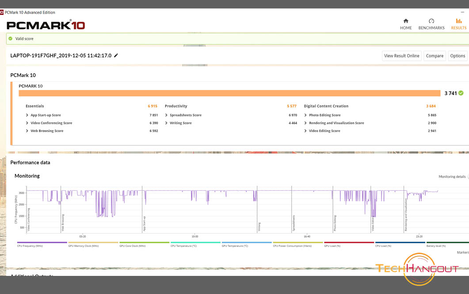The width and height of the screenshot is (469, 294).
Task: Open the Monitoring details link
Action: (x=452, y=177)
